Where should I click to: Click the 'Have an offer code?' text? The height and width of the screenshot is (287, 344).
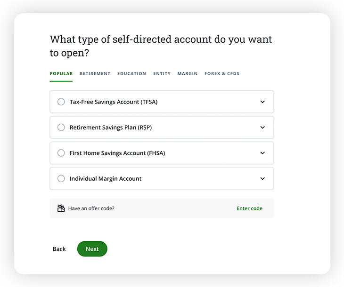[x=91, y=208]
